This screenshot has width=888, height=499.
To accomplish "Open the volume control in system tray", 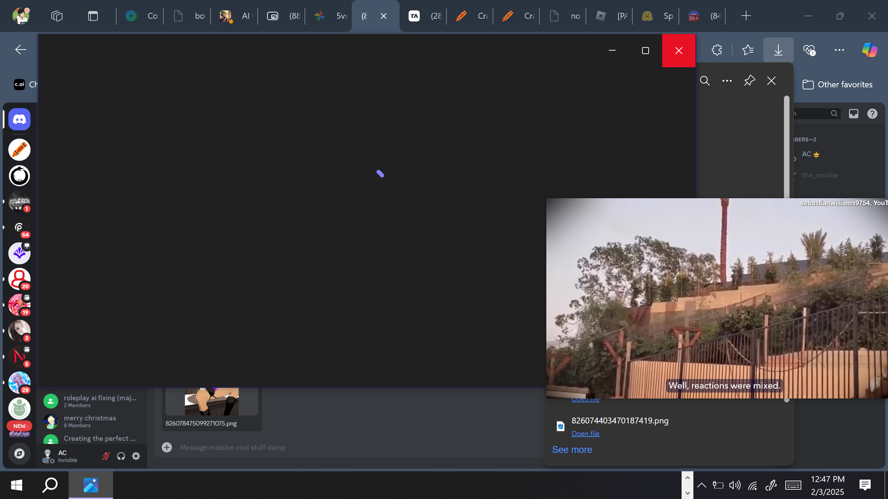I will [x=735, y=485].
